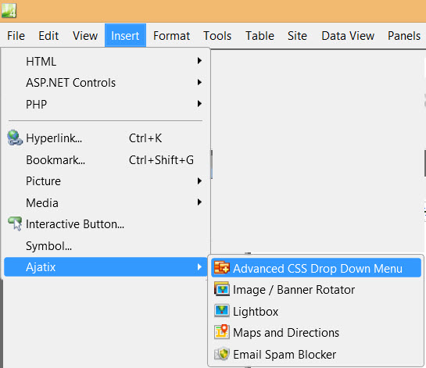
Task: Click the Expression Web app icon in title bar
Action: (x=9, y=10)
